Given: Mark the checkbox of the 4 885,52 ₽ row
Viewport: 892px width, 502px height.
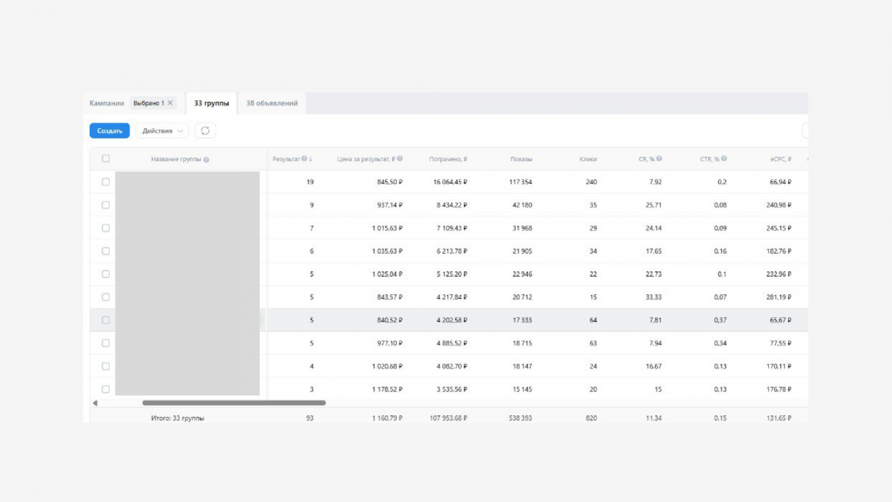Looking at the screenshot, I should pyautogui.click(x=106, y=344).
